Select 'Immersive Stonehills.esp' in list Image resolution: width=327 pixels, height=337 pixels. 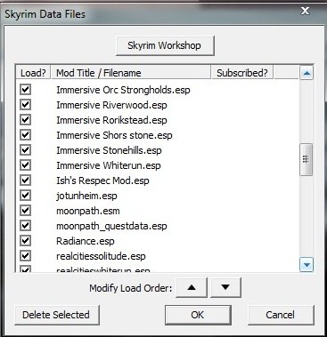(109, 150)
